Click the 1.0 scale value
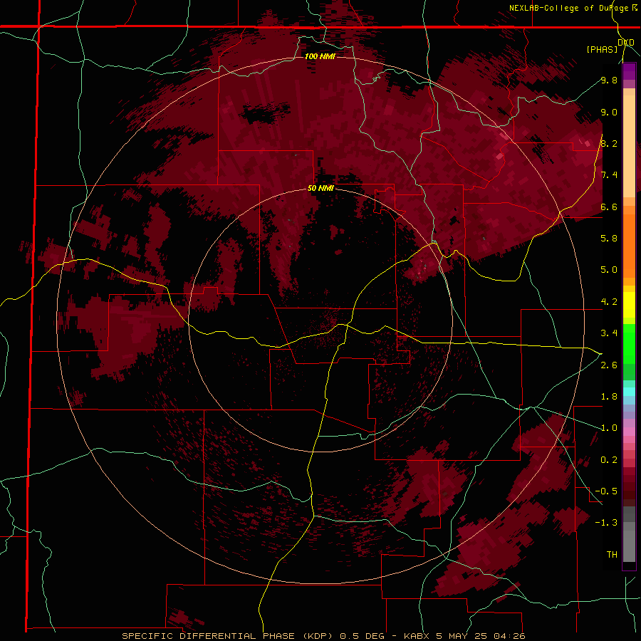The height and width of the screenshot is (641, 641). (609, 428)
